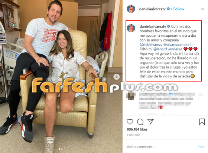This screenshot has height=153, width=208.
Task: Open the profile avatar beside the caption
Action: pyautogui.click(x=131, y=28)
